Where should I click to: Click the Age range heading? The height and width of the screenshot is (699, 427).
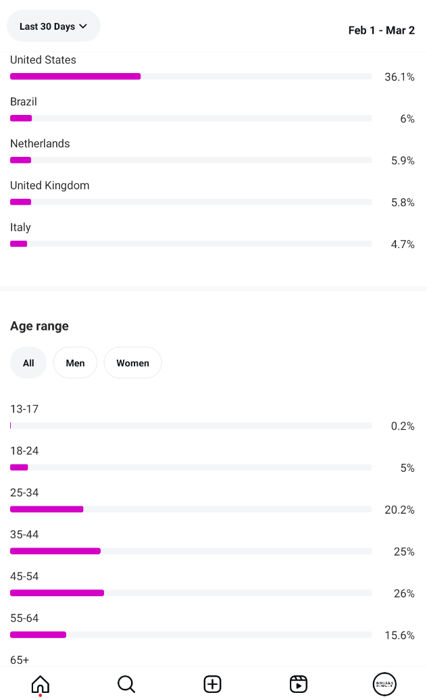[x=39, y=326]
